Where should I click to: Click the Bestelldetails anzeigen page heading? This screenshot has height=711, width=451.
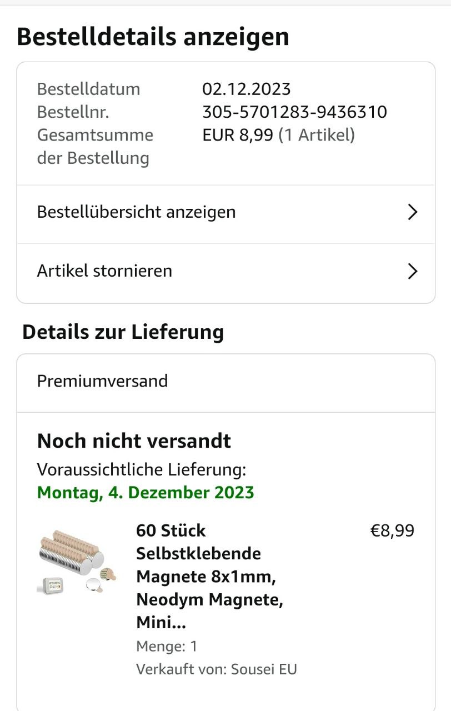click(153, 37)
